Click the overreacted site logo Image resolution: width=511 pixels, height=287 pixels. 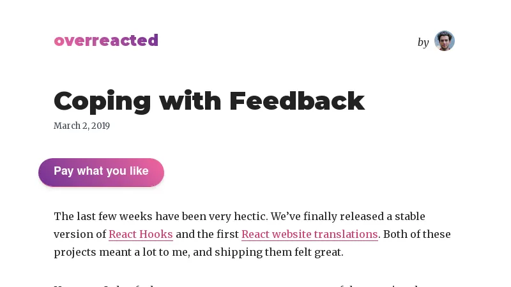[x=106, y=41]
